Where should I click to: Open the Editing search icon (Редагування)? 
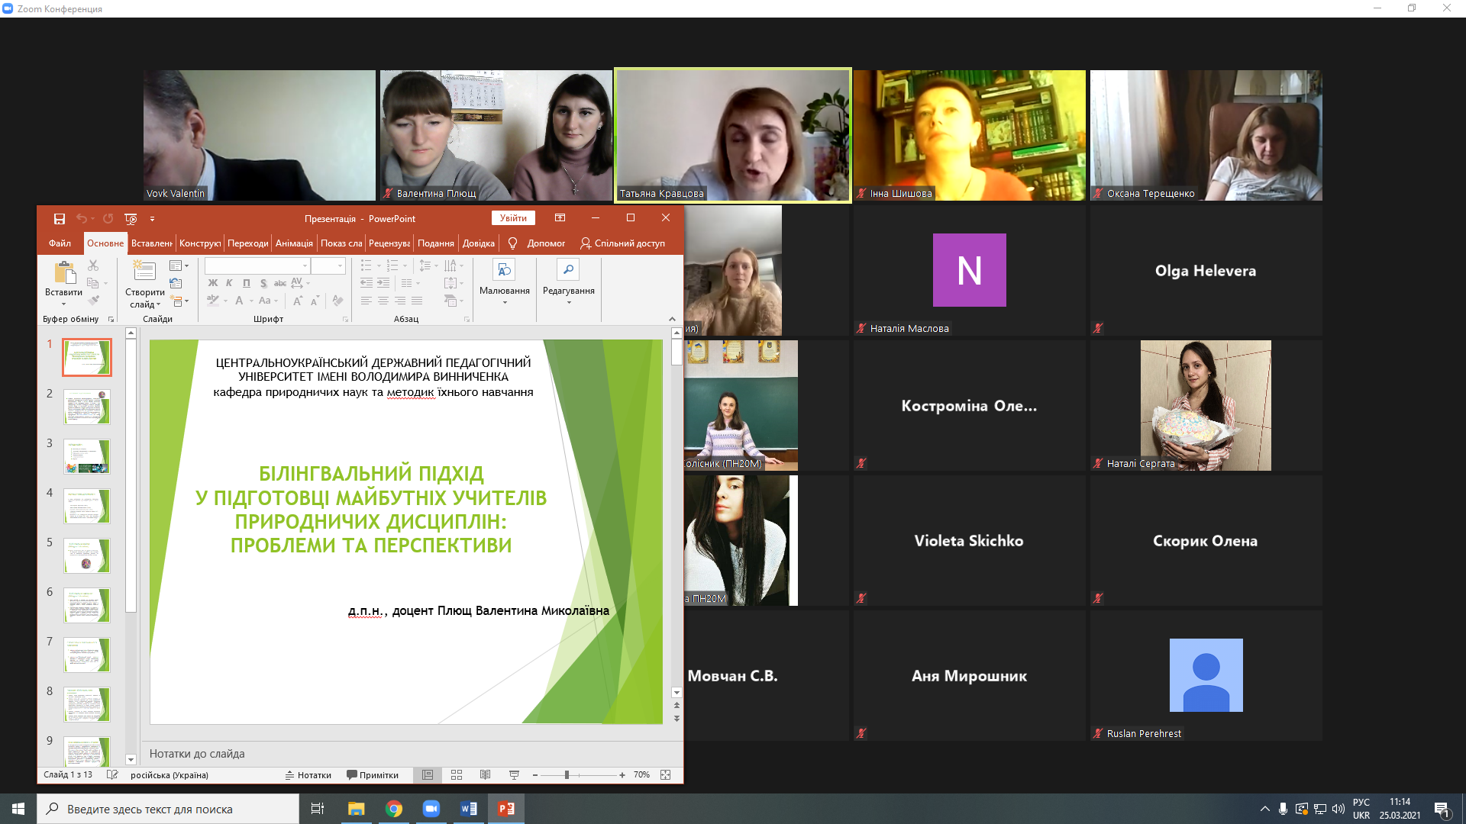pyautogui.click(x=568, y=270)
